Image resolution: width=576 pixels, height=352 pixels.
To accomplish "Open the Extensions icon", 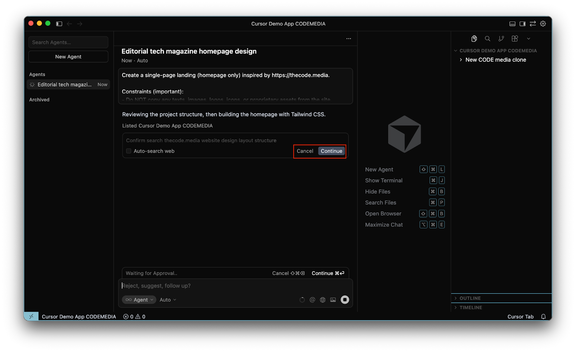I will coord(515,38).
